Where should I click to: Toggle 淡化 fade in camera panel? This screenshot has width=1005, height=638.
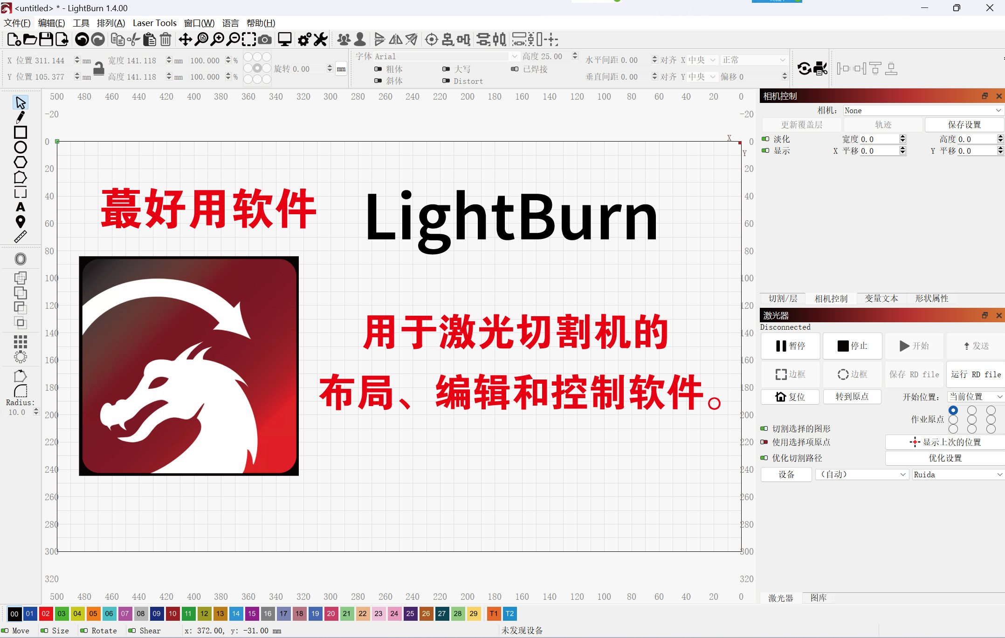coord(765,139)
